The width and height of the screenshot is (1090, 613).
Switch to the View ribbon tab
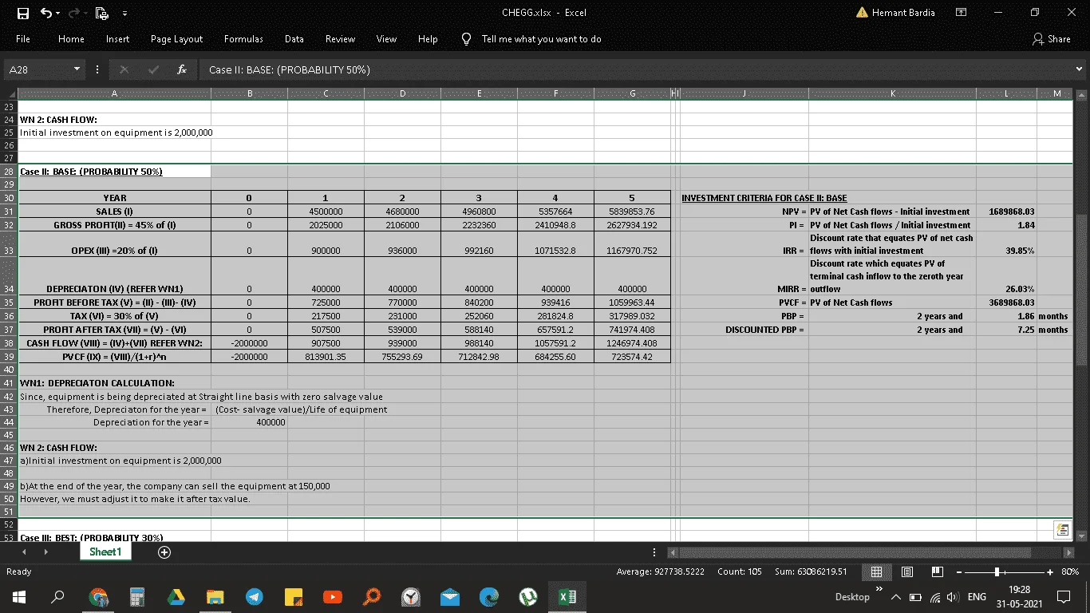pyautogui.click(x=386, y=38)
